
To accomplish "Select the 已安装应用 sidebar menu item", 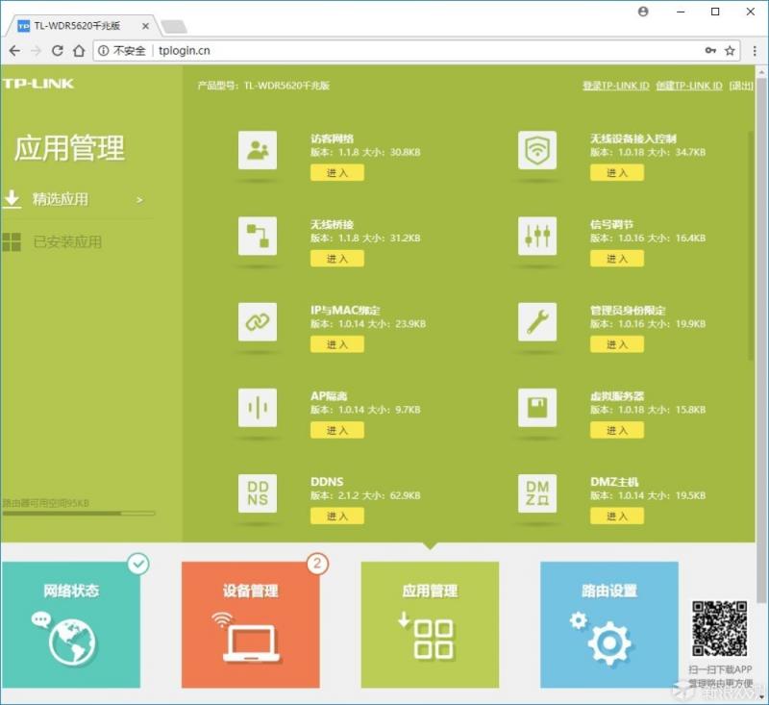I will (x=78, y=241).
